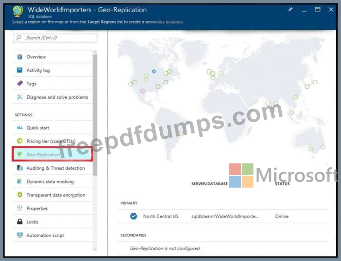The height and width of the screenshot is (261, 341).
Task: Click the Activity log icon
Action: [20, 70]
